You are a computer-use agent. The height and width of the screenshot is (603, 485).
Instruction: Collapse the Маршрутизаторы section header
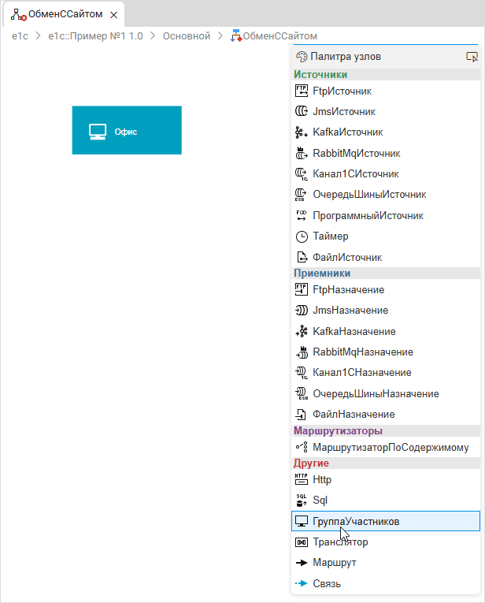coord(338,430)
